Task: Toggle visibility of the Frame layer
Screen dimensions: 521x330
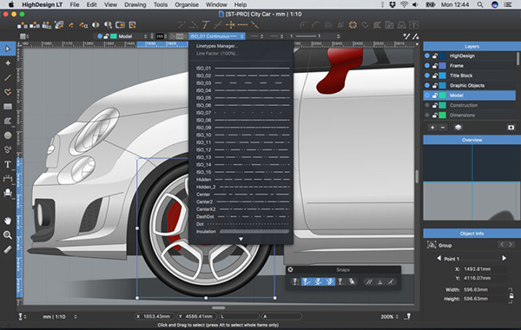Action: click(x=427, y=66)
